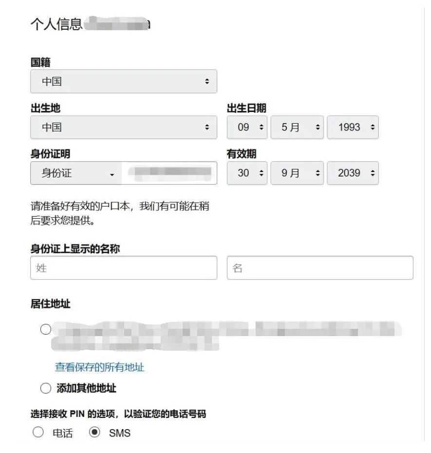
Task: Open the birth day 09 dropdown
Action: pyautogui.click(x=247, y=127)
